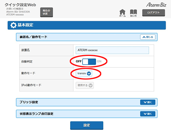Click the ログアウト button
Screen dimensions: 171x133
(154, 13)
